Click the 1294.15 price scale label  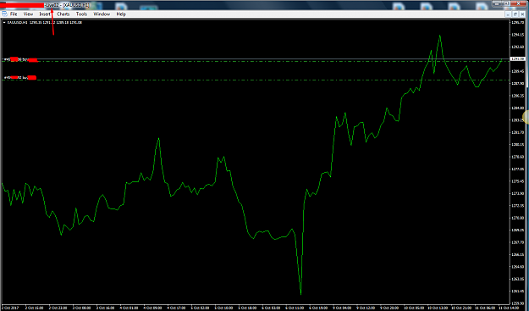click(517, 35)
